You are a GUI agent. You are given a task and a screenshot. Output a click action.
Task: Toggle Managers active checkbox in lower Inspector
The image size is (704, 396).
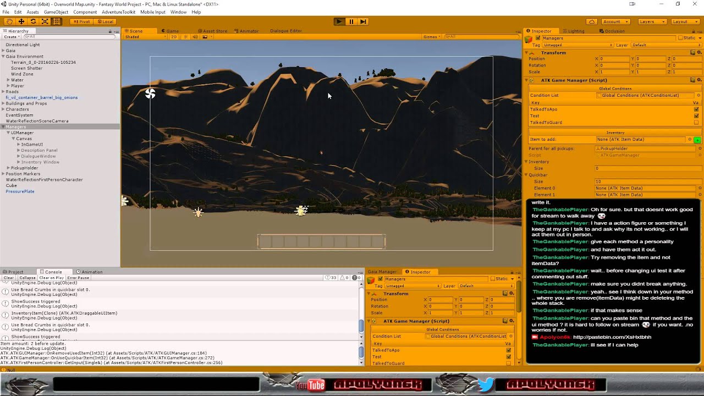[380, 279]
